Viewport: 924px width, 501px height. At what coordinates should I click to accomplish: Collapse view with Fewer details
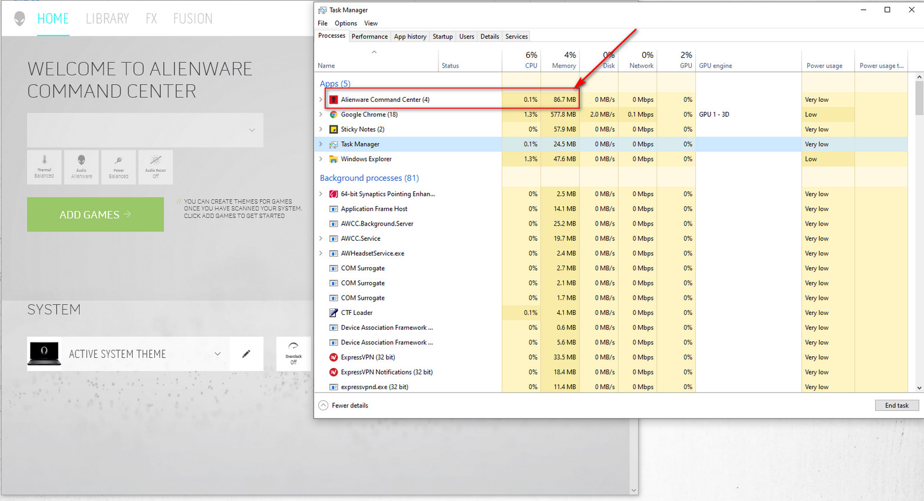pos(344,406)
